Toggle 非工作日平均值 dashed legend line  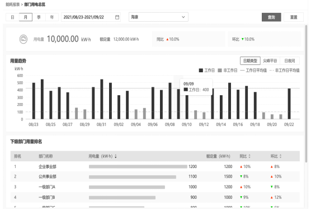[284, 71]
